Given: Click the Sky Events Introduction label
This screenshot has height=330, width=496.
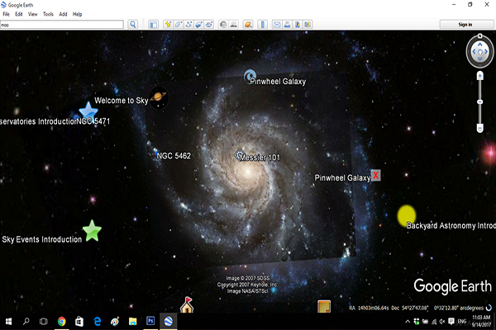Looking at the screenshot, I should [42, 239].
